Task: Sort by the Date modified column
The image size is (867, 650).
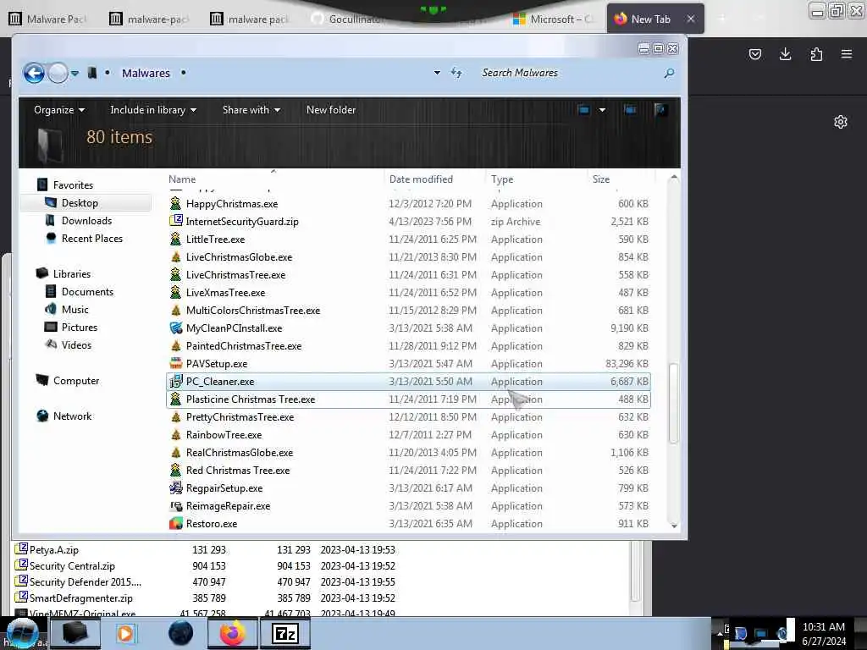Action: pyautogui.click(x=421, y=179)
